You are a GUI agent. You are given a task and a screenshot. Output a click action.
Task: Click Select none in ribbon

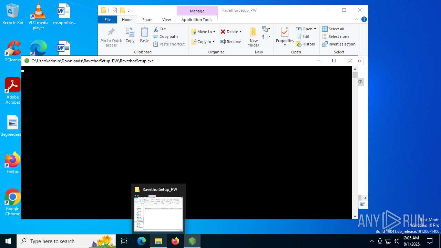pos(336,37)
